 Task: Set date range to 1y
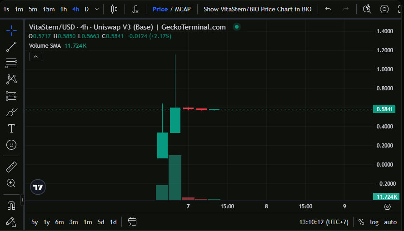click(47, 222)
